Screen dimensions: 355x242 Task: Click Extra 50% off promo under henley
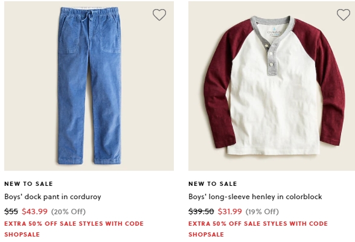pos(258,224)
